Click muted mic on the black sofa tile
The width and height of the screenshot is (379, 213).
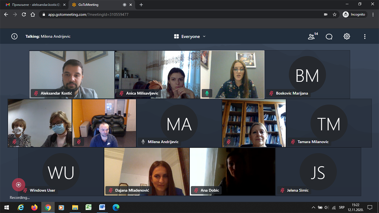[x=79, y=142]
